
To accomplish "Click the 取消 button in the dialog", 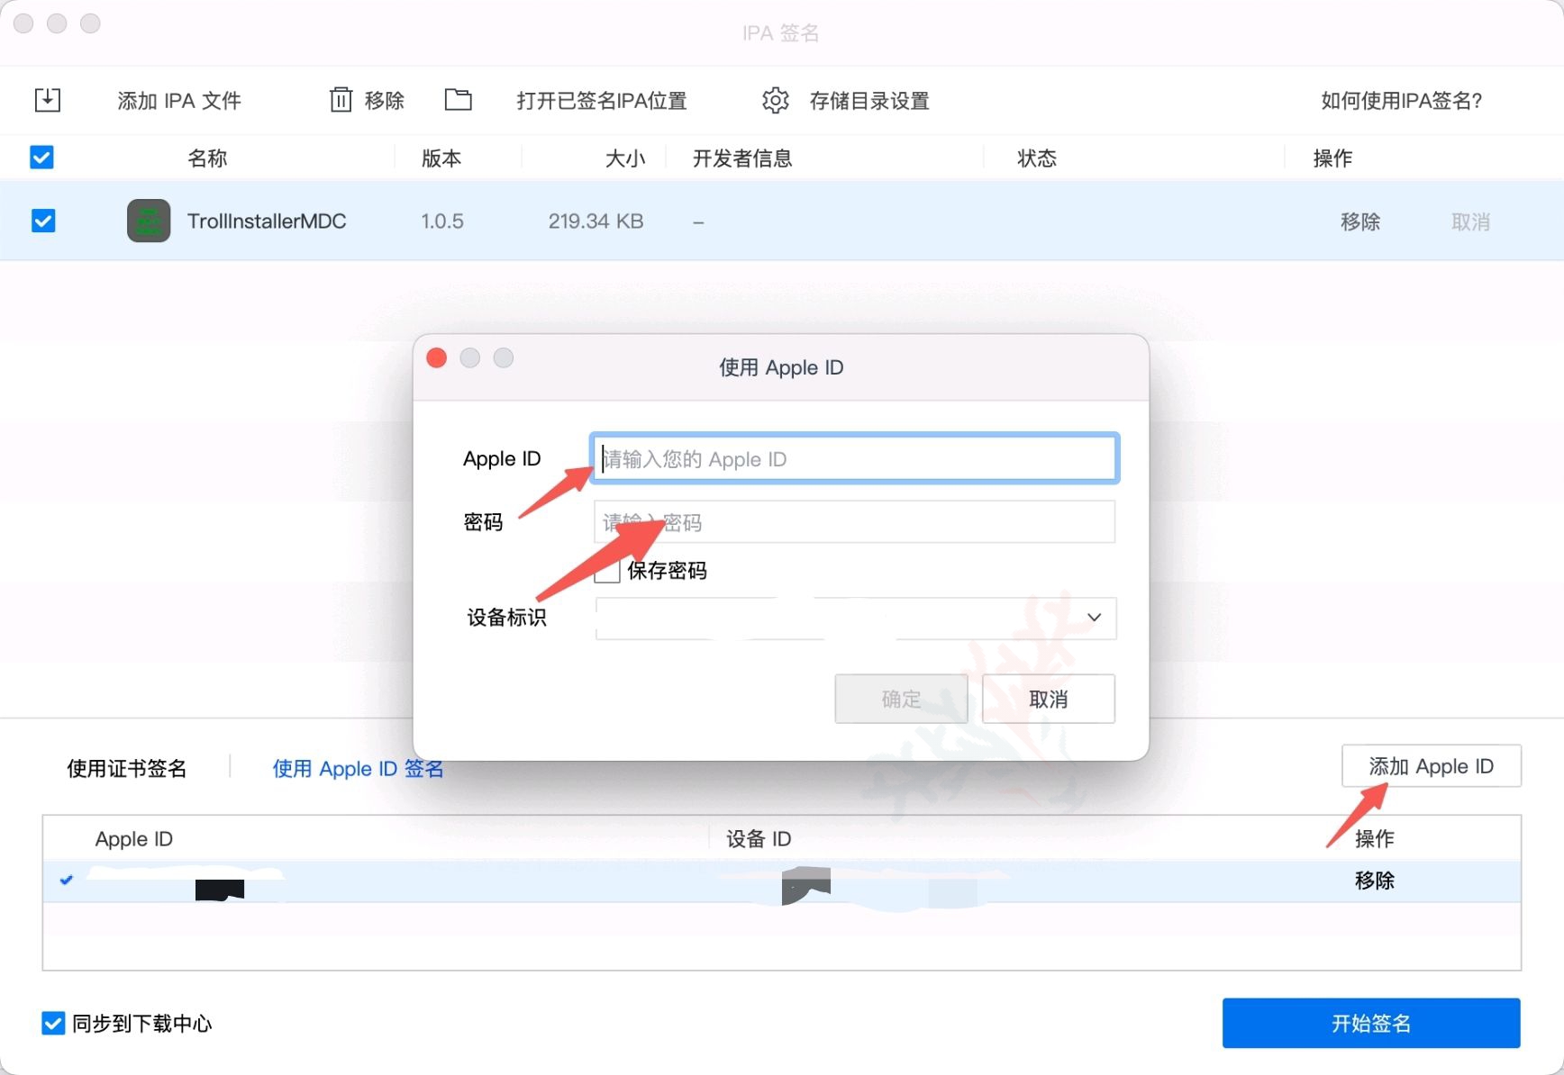I will click(x=1049, y=699).
